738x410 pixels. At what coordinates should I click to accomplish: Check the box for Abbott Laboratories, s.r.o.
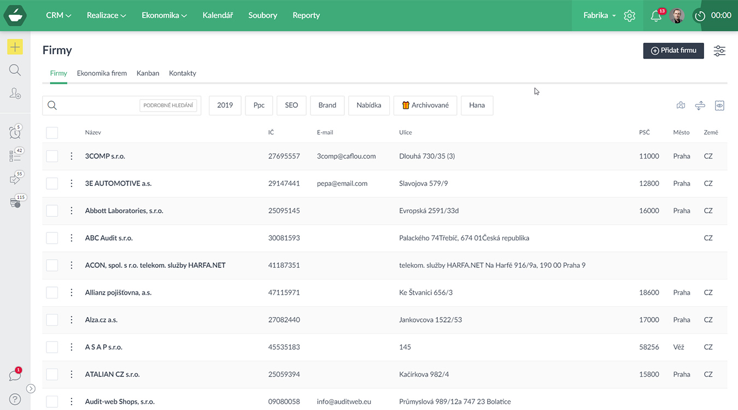click(52, 211)
